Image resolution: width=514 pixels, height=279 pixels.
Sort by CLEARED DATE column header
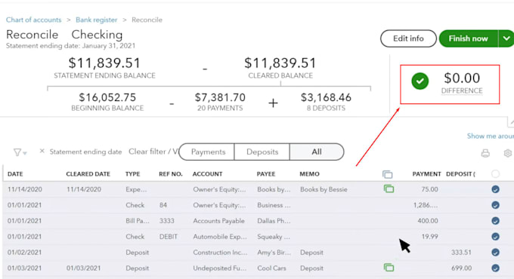click(88, 174)
